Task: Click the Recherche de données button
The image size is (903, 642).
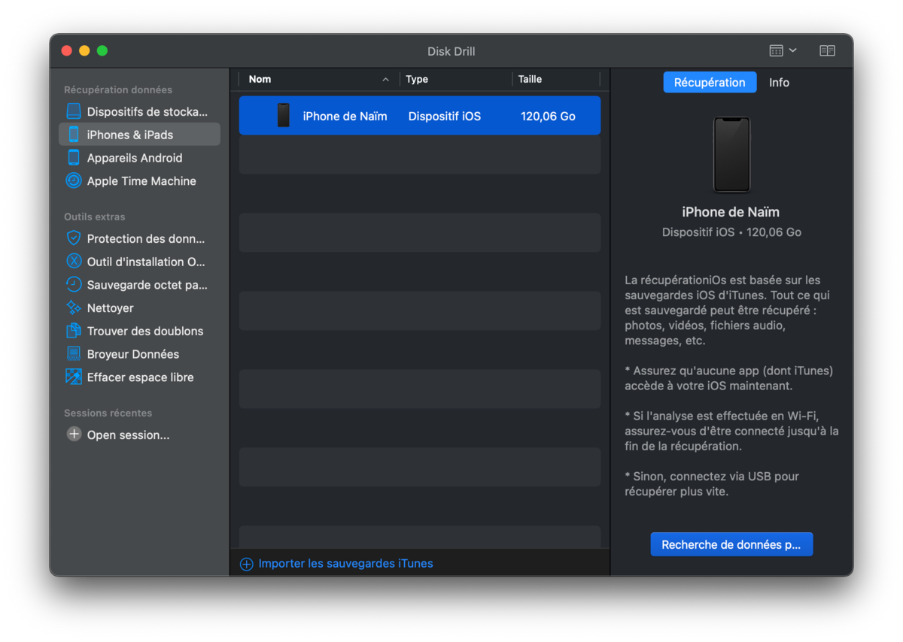Action: [731, 544]
